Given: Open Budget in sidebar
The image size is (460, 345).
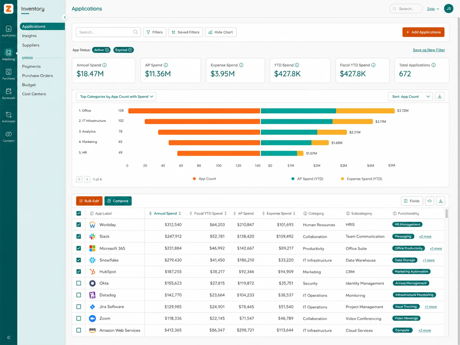Looking at the screenshot, I should [x=29, y=85].
